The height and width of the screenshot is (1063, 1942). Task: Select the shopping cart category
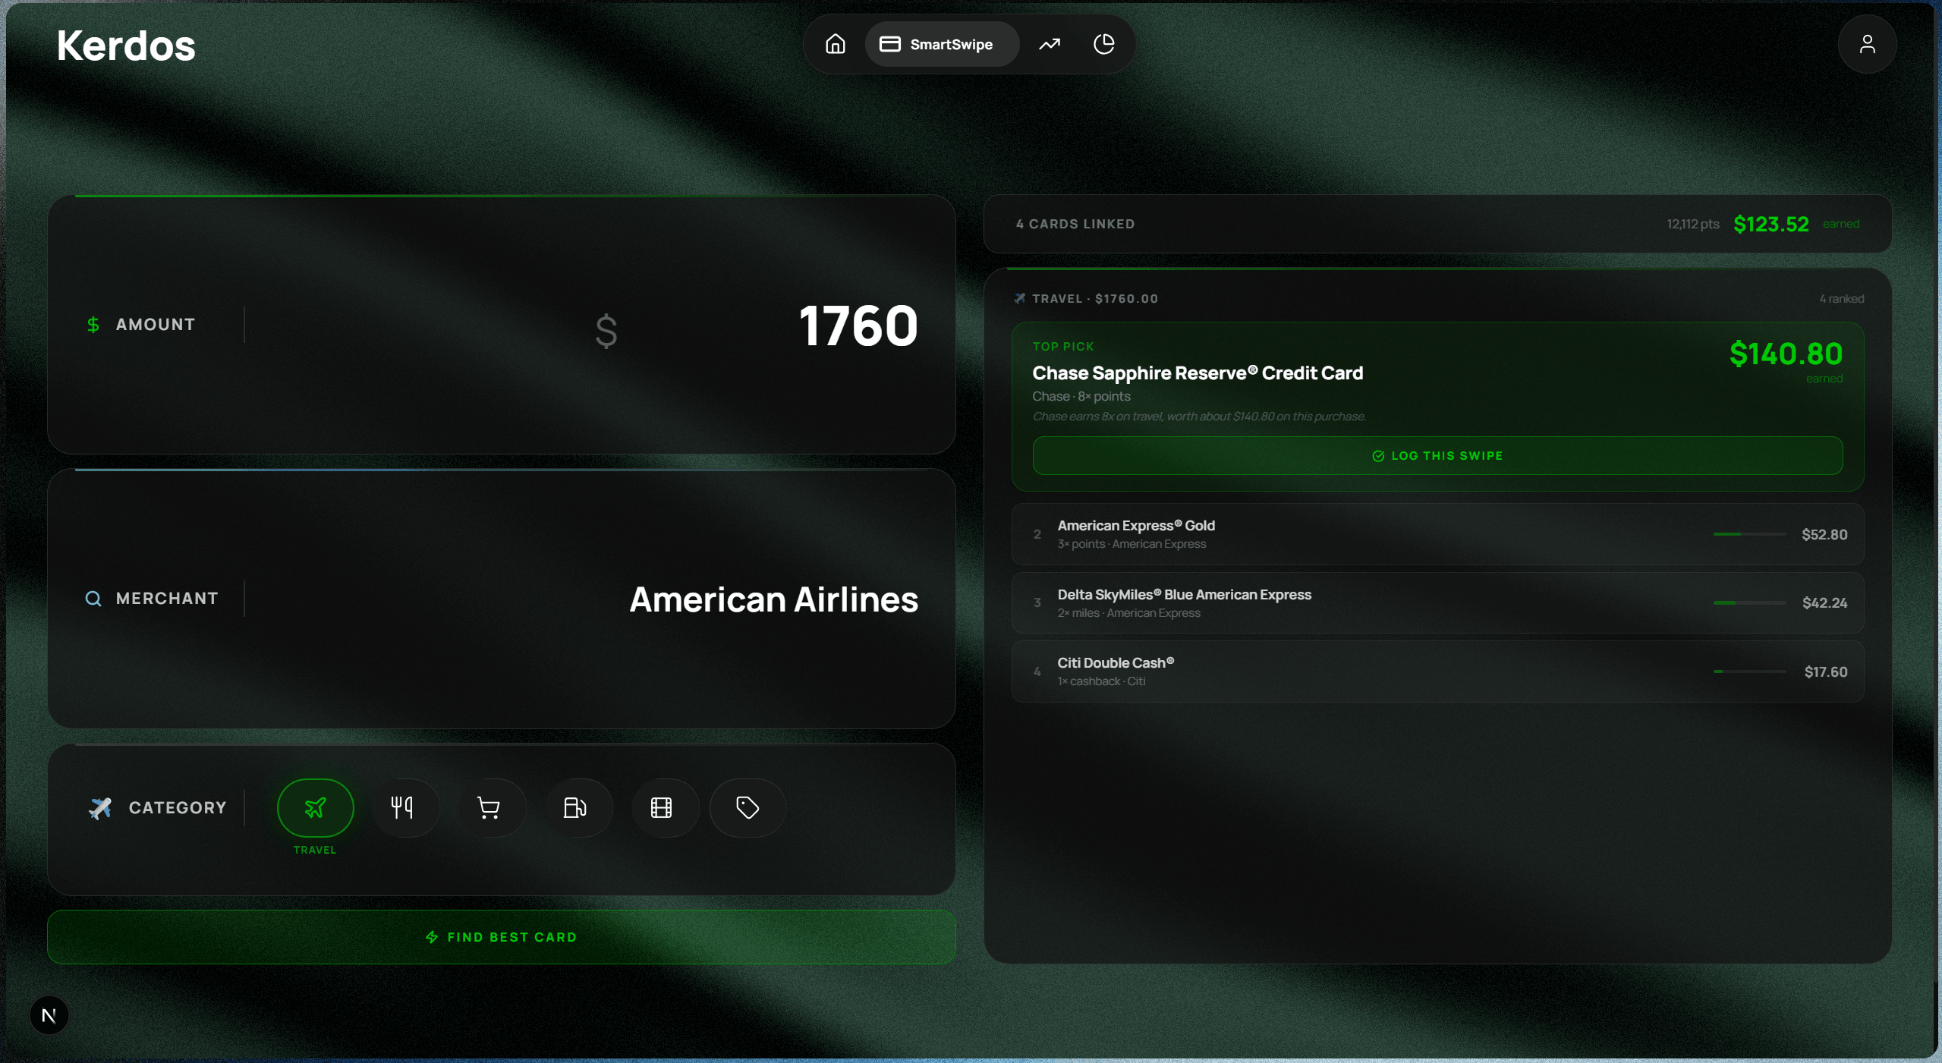pyautogui.click(x=489, y=807)
